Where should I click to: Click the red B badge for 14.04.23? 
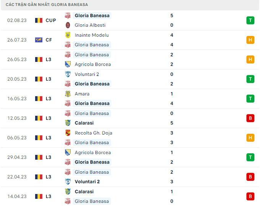pos(250,196)
